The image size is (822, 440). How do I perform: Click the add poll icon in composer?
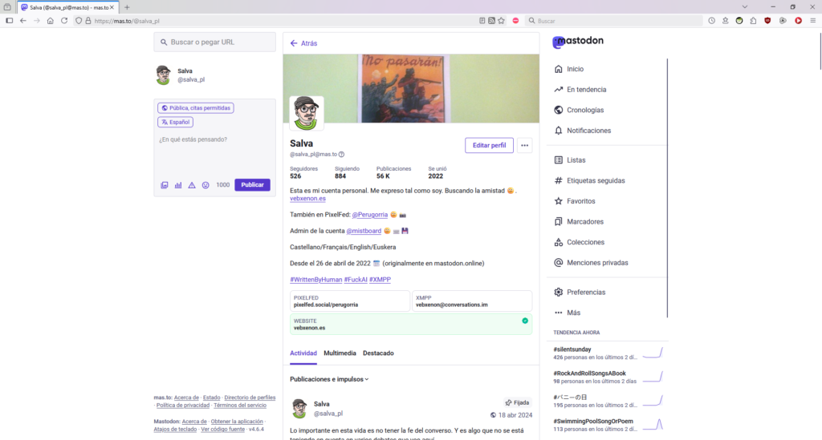coord(178,184)
